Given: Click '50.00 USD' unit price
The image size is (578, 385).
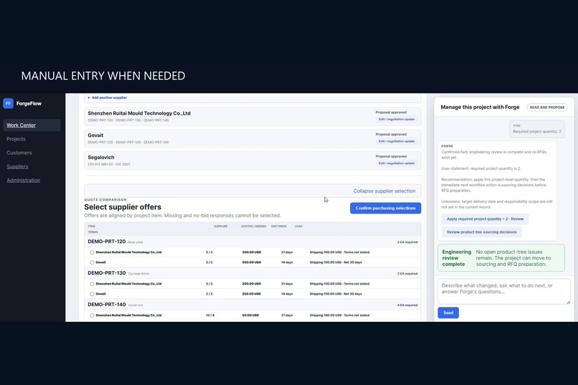Looking at the screenshot, I should 250,315.
